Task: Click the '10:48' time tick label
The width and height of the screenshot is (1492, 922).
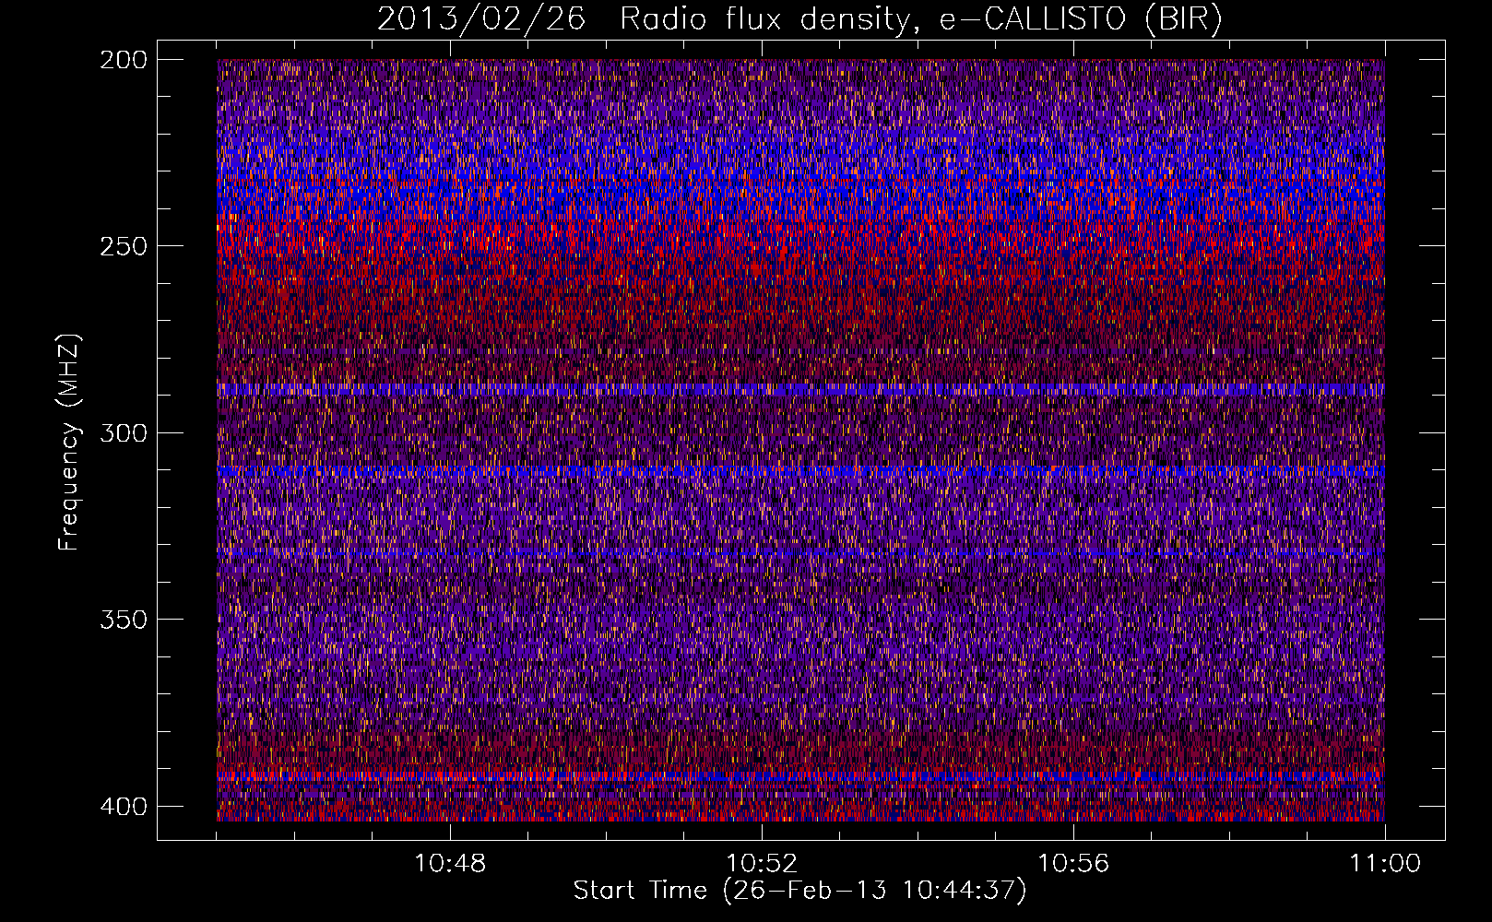Action: tap(450, 864)
